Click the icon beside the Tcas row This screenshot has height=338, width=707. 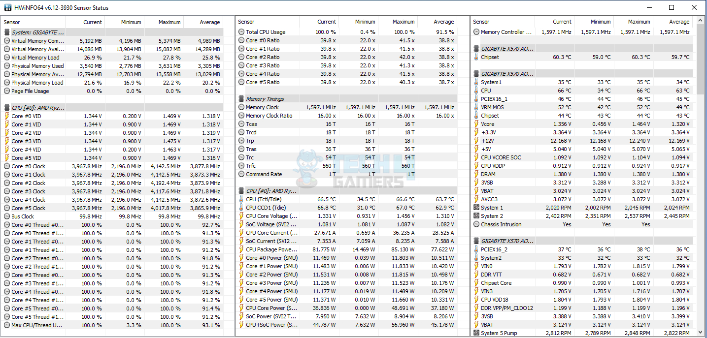[x=241, y=124]
